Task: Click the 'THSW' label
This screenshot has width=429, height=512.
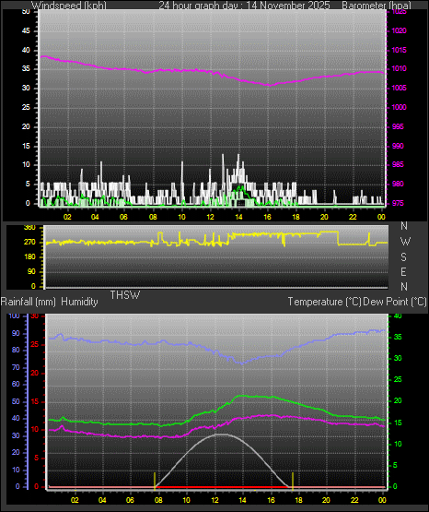Action: pyautogui.click(x=125, y=295)
